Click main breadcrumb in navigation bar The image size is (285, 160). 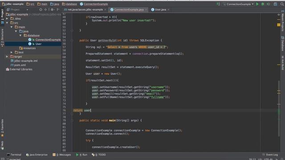pyautogui.click(x=42, y=4)
